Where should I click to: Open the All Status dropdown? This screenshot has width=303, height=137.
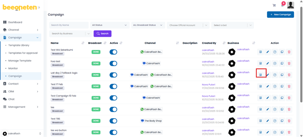(109, 25)
